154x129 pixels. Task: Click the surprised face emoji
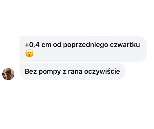(29, 53)
